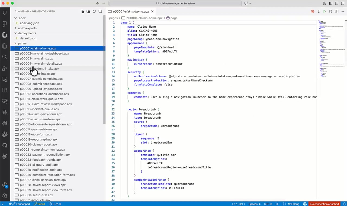Screen dimensions: 347x206
Task: Toggle the bottom panel visibility
Action: point(336,3)
